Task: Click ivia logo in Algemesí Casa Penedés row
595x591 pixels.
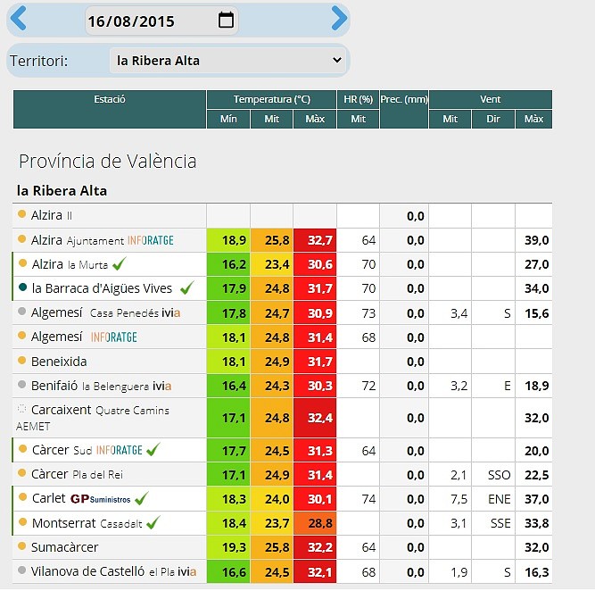Action: point(171,313)
